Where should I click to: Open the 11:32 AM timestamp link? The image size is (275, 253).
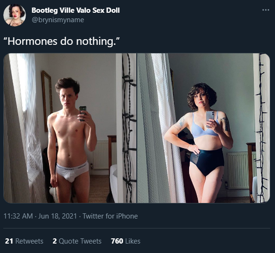pos(18,216)
